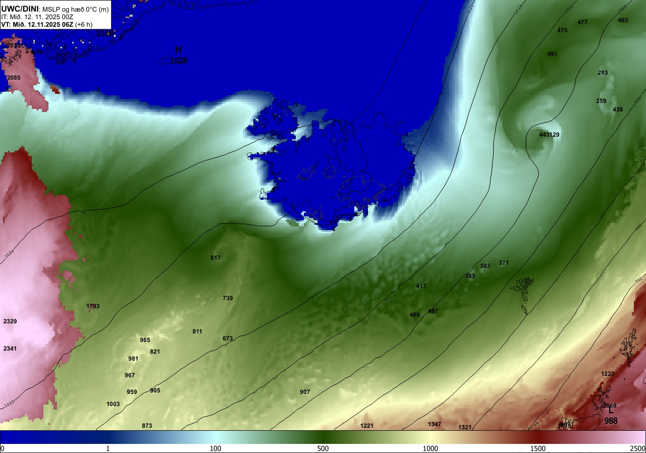Click the height label 811
Screen dimensions: 646x453
[x=197, y=331]
